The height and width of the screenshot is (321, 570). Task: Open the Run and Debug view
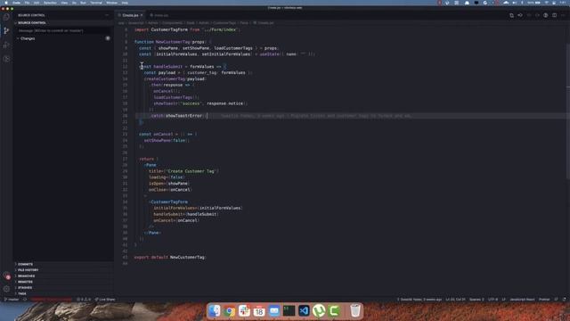pos(6,45)
